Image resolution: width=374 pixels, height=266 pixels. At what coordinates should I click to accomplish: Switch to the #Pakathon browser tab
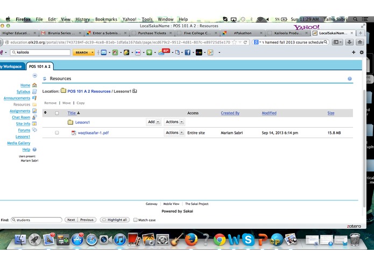coord(242,33)
